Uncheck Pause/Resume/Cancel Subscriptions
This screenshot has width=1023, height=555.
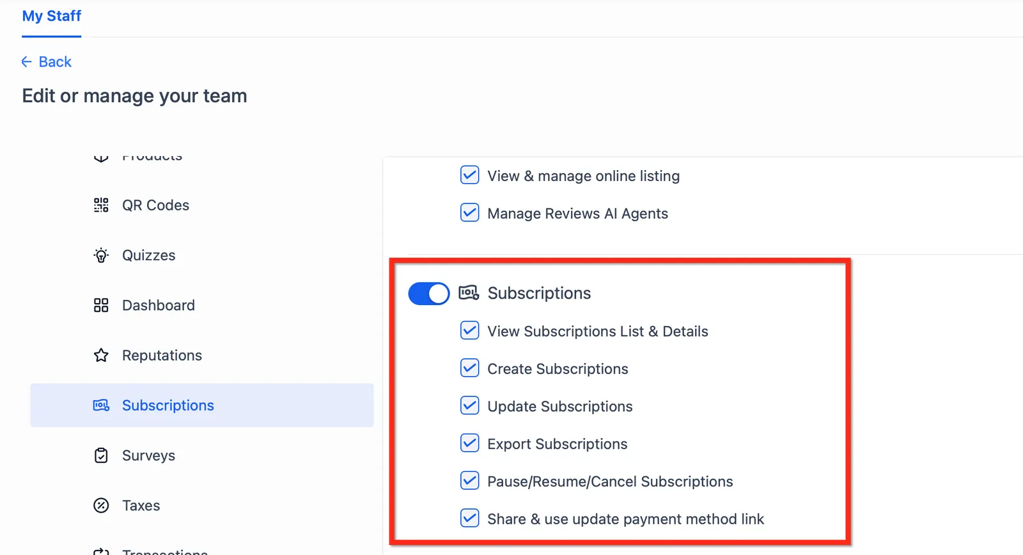point(470,480)
